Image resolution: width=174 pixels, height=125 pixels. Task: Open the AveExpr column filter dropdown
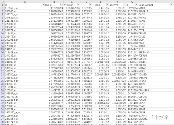pyautogui.click(x=79, y=5)
